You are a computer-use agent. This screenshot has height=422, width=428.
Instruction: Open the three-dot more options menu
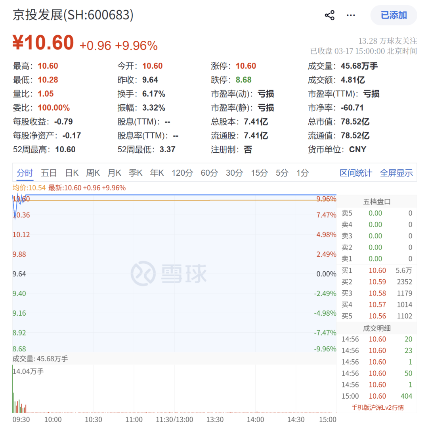pos(351,15)
